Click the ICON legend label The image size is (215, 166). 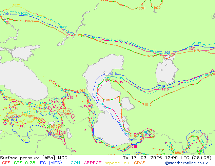pos(75,163)
